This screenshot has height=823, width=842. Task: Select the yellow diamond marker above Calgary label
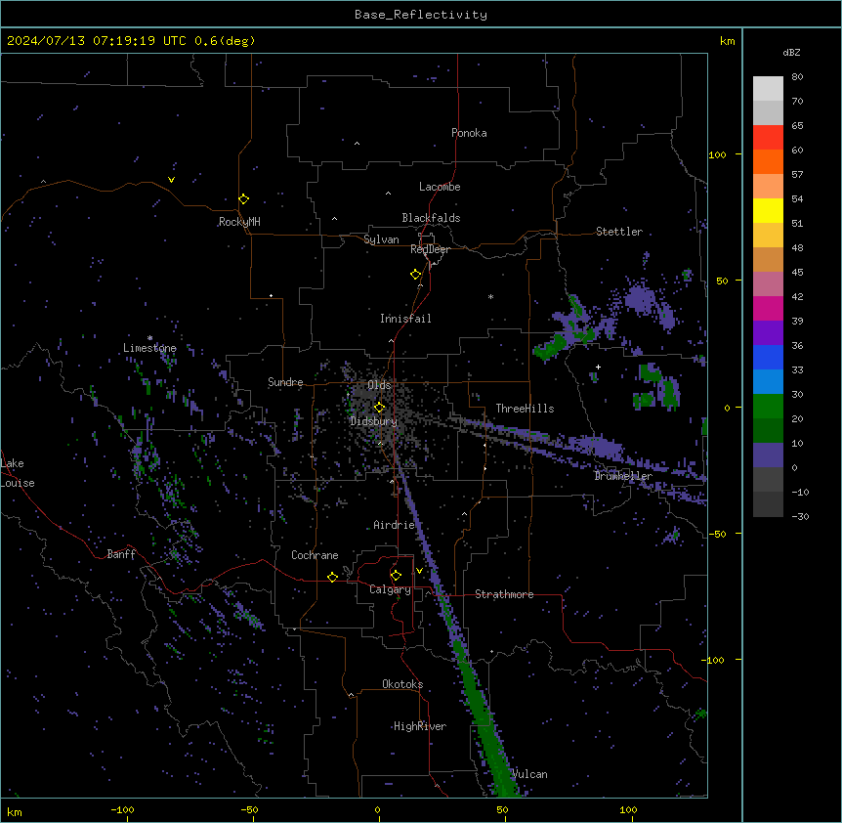pos(396,576)
